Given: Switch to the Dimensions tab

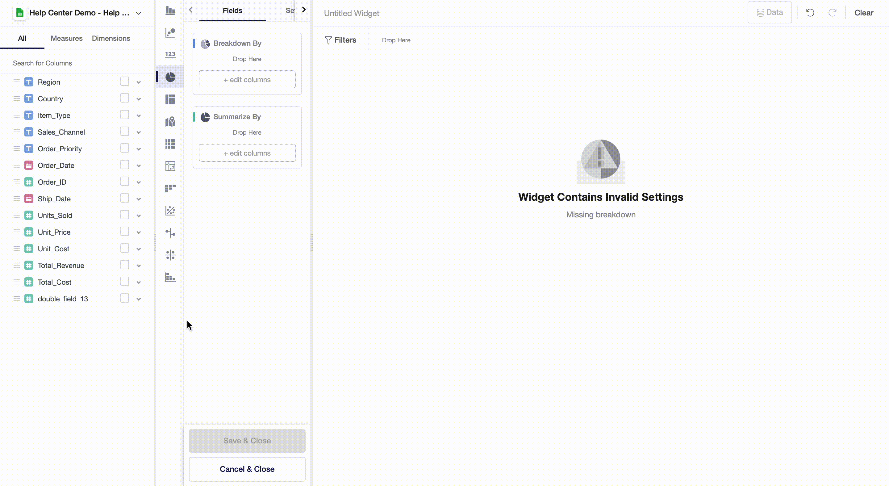Looking at the screenshot, I should point(111,38).
